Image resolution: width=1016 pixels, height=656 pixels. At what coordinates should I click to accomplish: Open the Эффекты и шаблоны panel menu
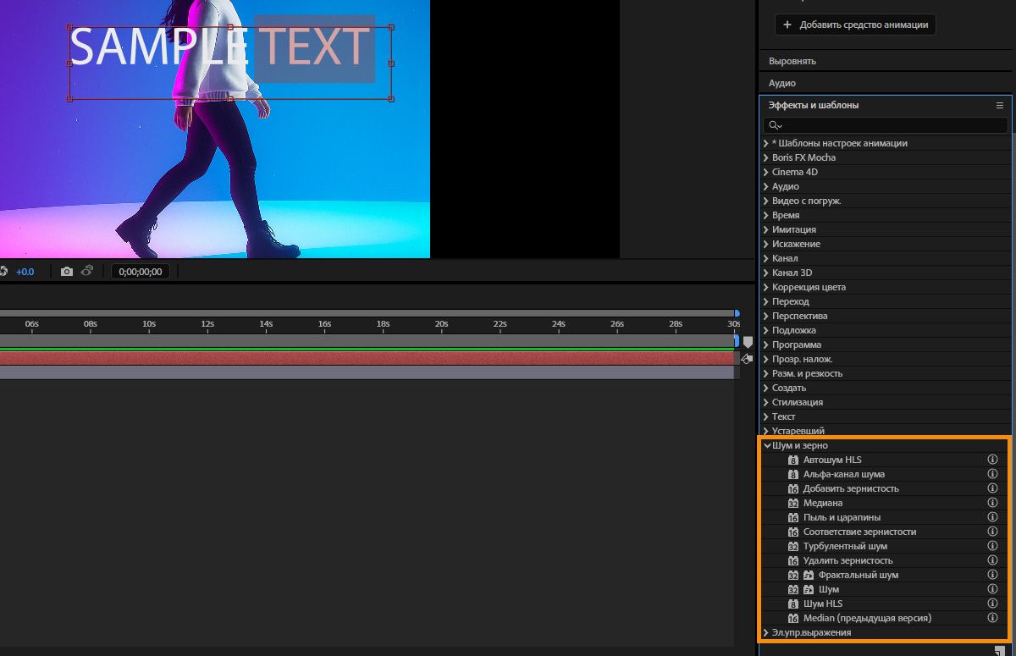click(1000, 106)
